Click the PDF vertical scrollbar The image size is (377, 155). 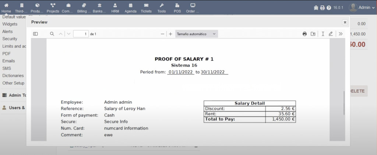click(344, 103)
